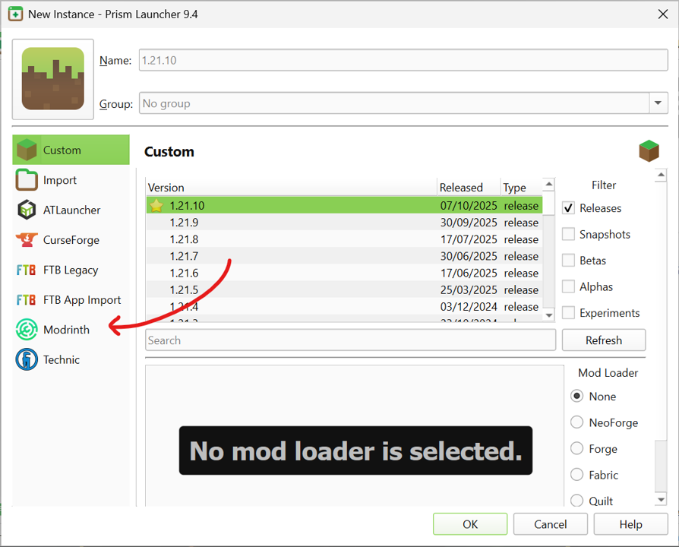
Task: Open the FTB App Import page
Action: click(x=81, y=300)
